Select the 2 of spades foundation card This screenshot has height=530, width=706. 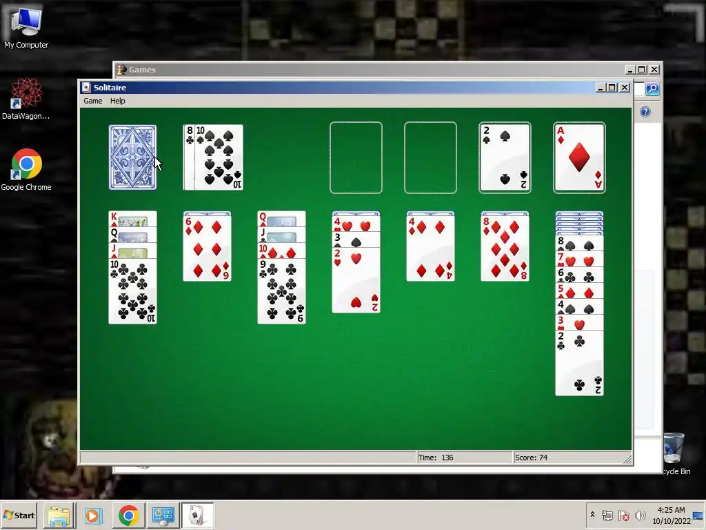[x=505, y=157]
